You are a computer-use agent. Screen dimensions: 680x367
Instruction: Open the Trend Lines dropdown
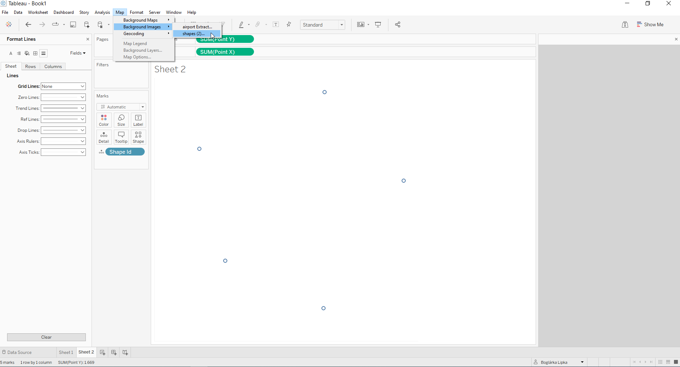point(63,108)
